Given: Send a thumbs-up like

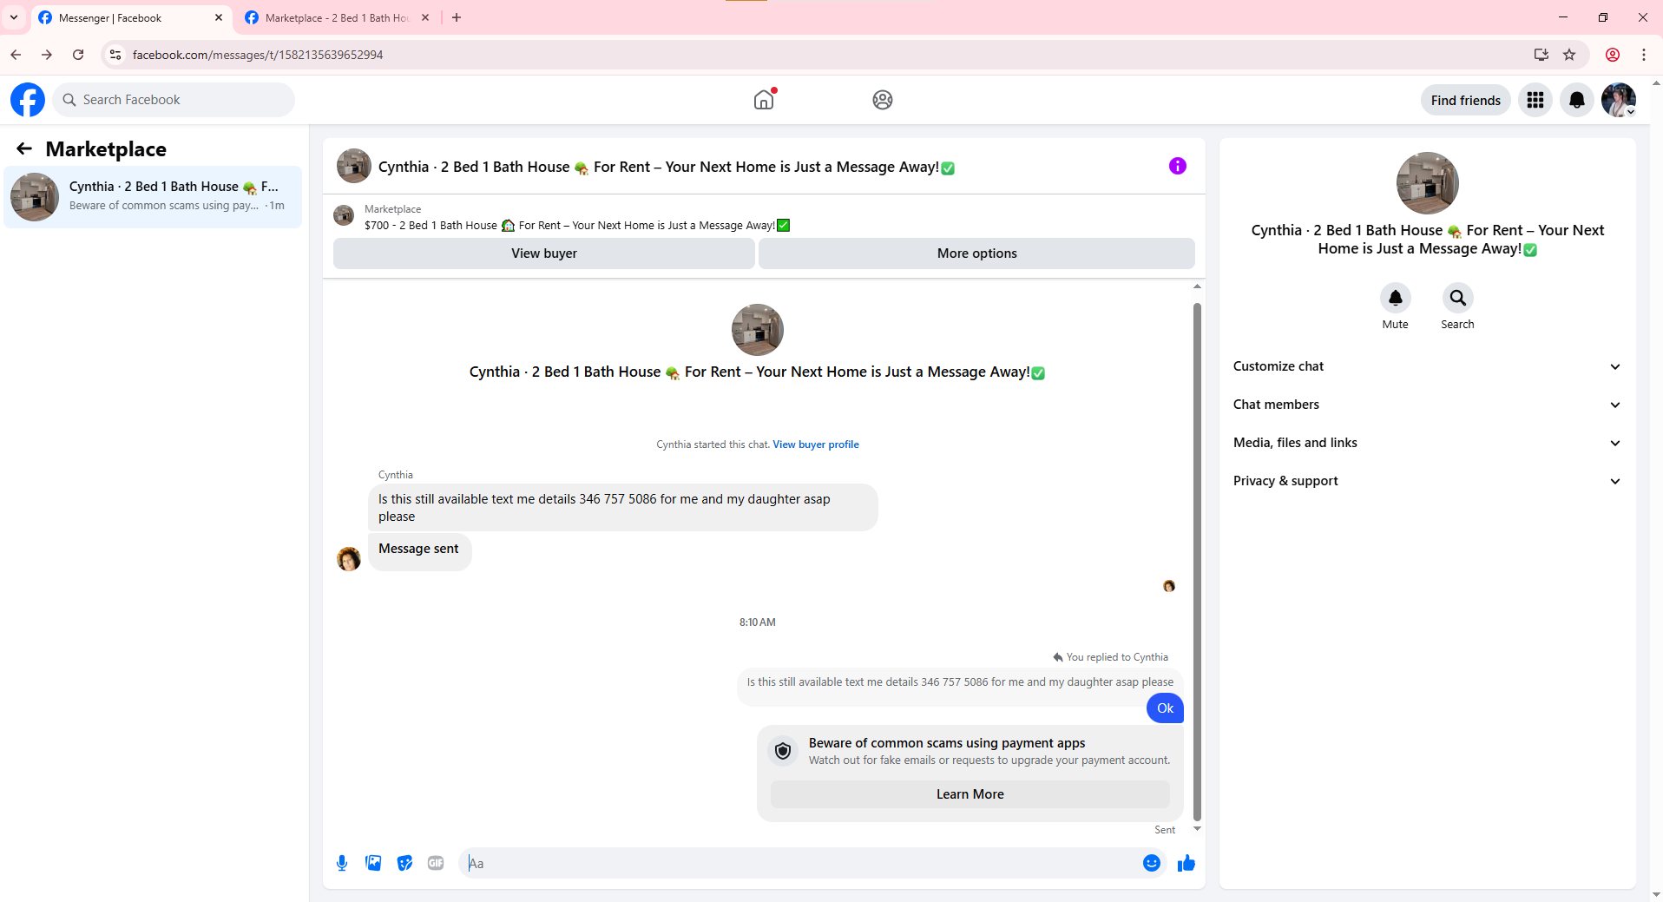Looking at the screenshot, I should point(1186,863).
